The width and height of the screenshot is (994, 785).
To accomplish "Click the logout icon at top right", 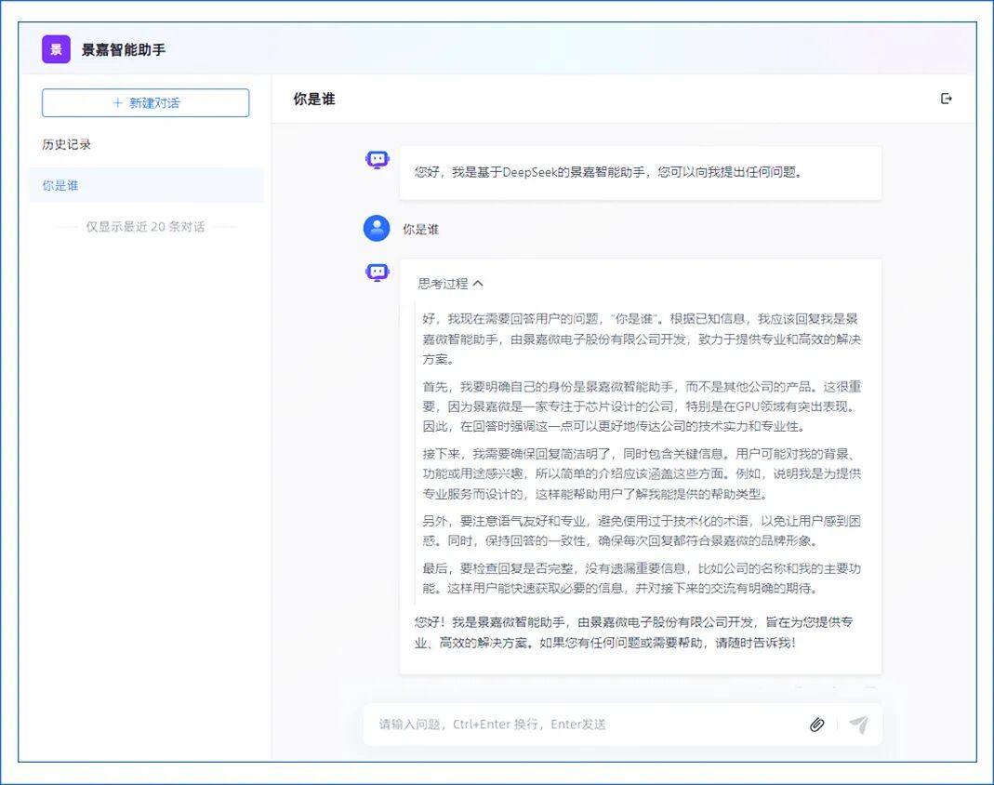I will (947, 98).
